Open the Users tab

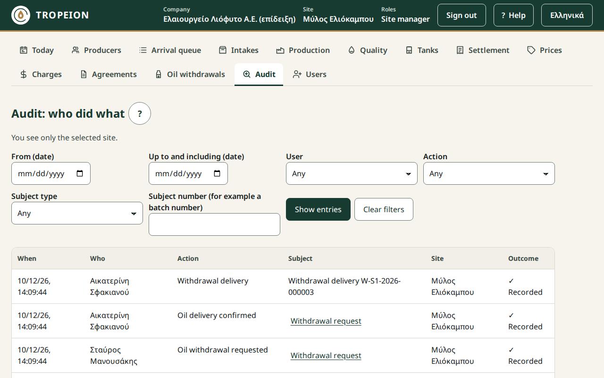click(310, 74)
